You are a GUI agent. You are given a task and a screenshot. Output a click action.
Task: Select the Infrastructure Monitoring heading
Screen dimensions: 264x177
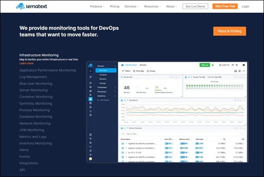39,55
